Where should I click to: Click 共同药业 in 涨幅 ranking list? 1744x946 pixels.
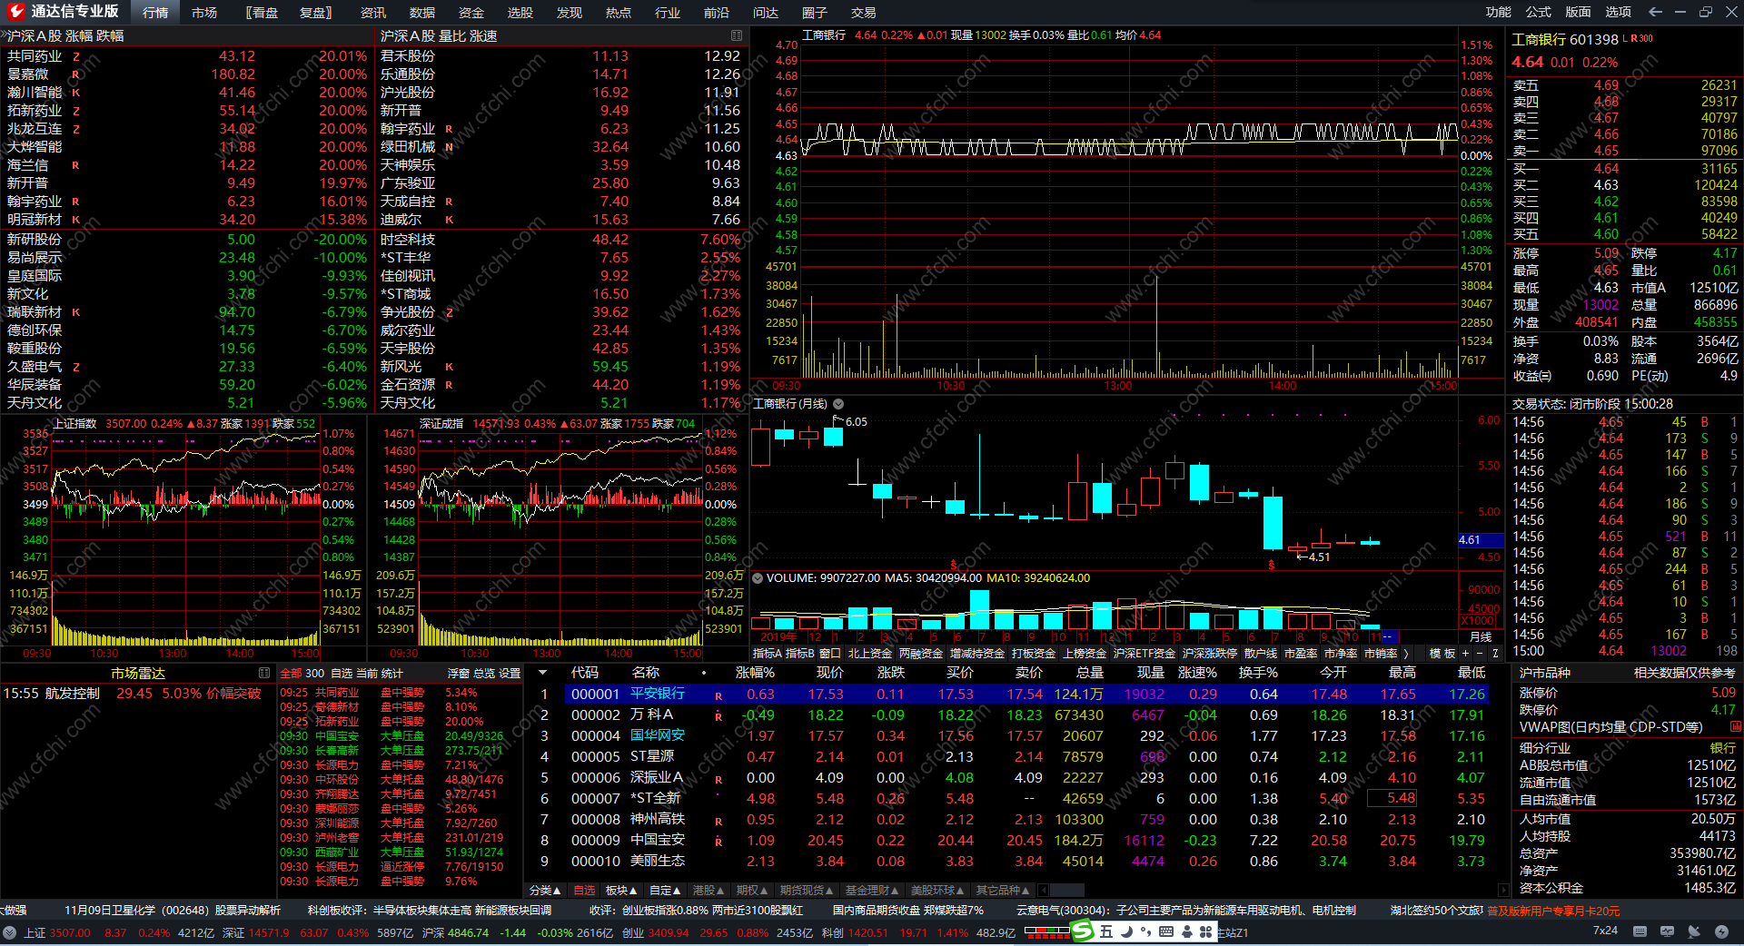[35, 56]
